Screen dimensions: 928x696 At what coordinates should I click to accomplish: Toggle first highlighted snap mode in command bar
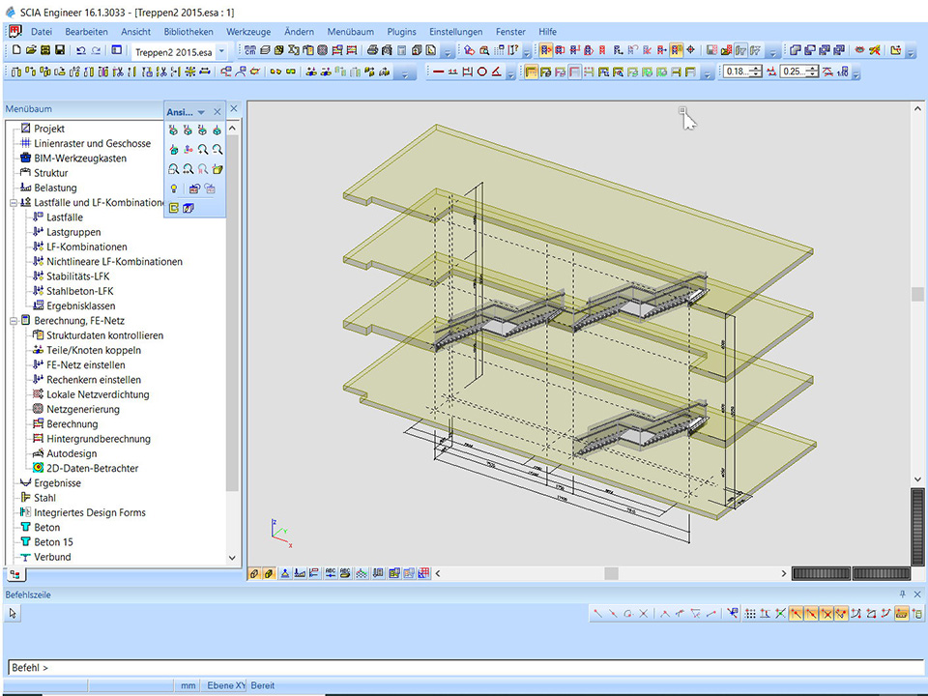tap(795, 613)
